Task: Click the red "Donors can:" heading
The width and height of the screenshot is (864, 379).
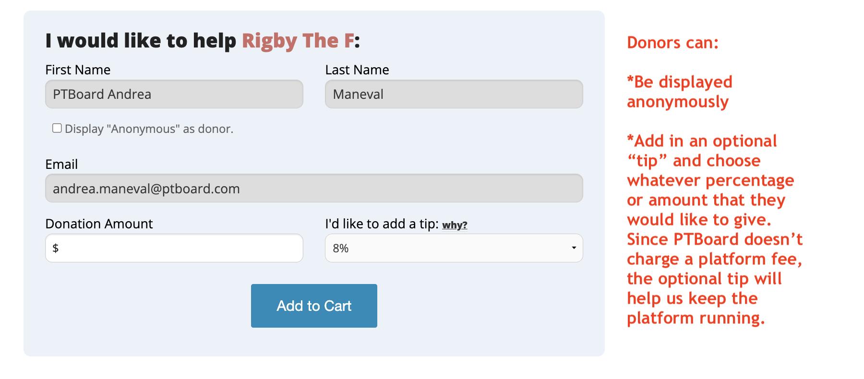Action: pos(672,43)
